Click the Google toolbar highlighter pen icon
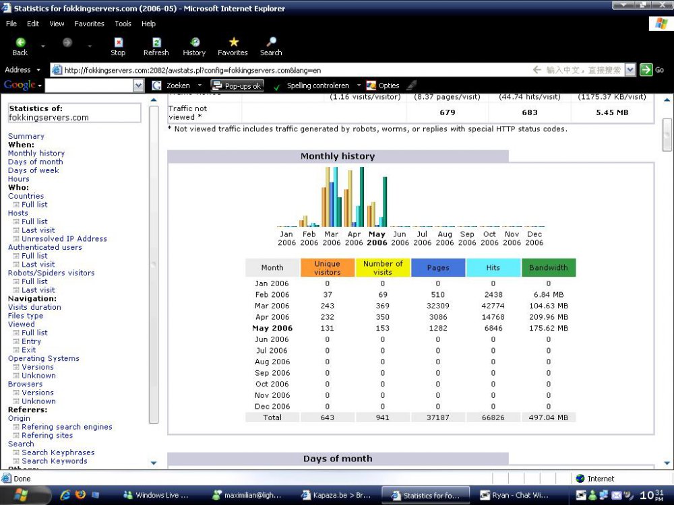Viewport: 674px width, 505px height. click(x=411, y=86)
